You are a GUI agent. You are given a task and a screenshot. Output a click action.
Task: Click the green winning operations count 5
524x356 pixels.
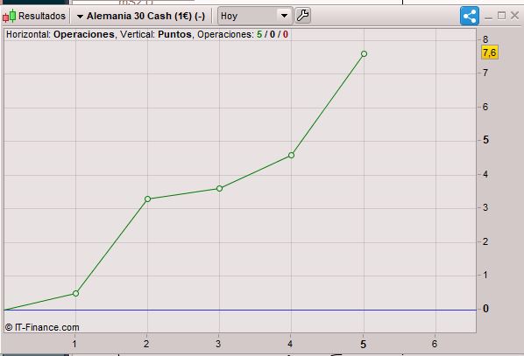tap(259, 34)
